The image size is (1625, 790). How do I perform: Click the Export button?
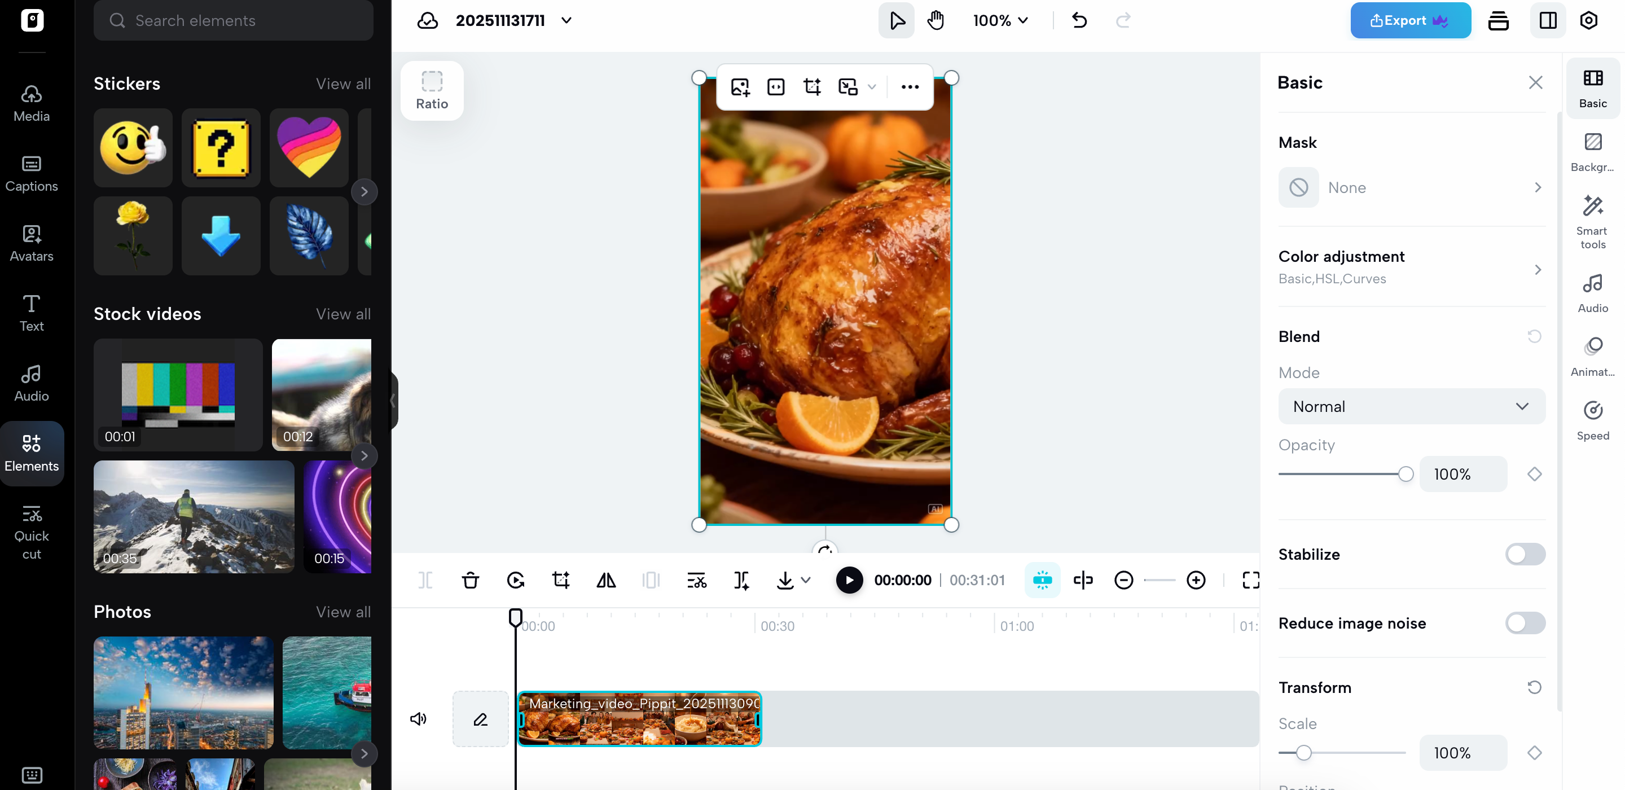pos(1410,20)
